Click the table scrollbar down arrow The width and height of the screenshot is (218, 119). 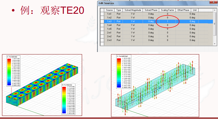pos(215,44)
